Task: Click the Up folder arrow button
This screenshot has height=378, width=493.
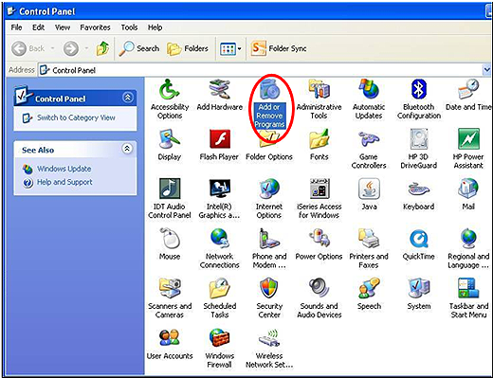Action: 102,48
